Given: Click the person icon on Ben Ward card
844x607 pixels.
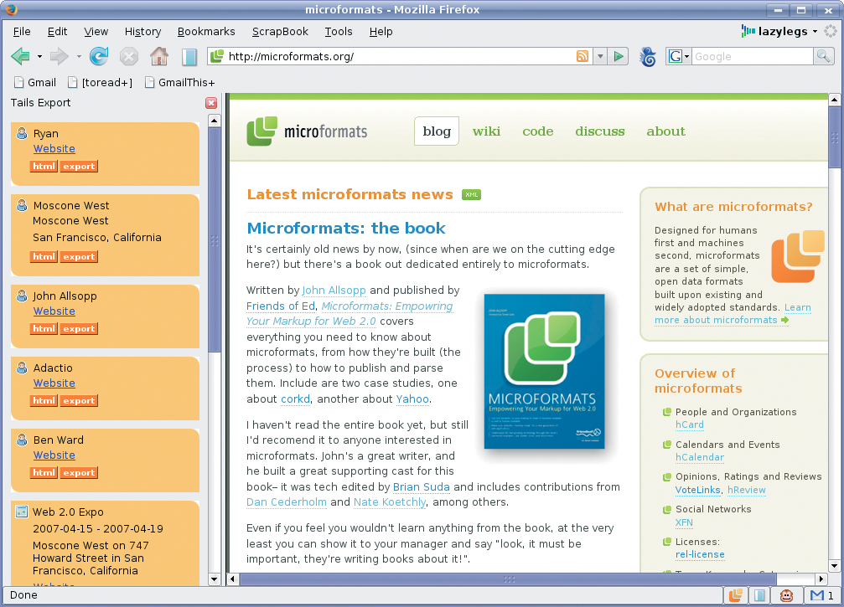Looking at the screenshot, I should (22, 440).
